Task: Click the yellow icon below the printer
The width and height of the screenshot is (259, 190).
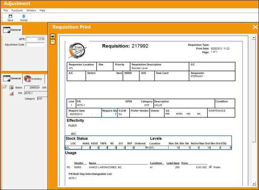Action: pyautogui.click(x=53, y=42)
